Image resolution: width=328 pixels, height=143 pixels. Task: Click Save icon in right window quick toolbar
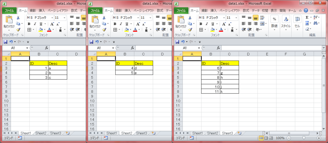(x=177, y=42)
